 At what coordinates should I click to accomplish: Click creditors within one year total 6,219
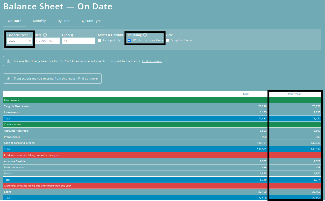(x=263, y=180)
